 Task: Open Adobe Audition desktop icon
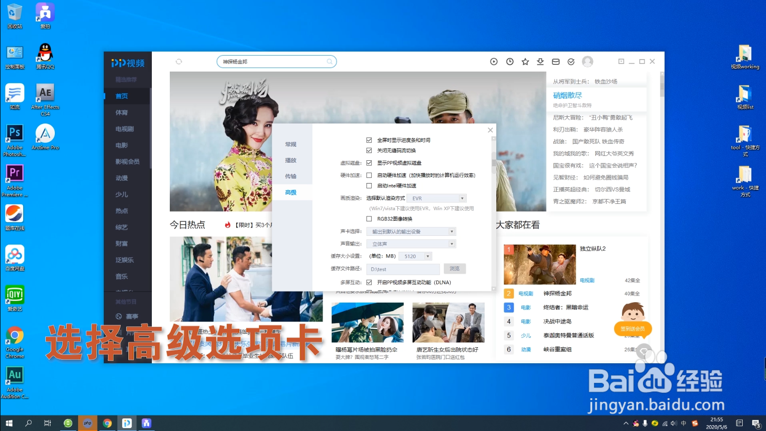pos(15,383)
